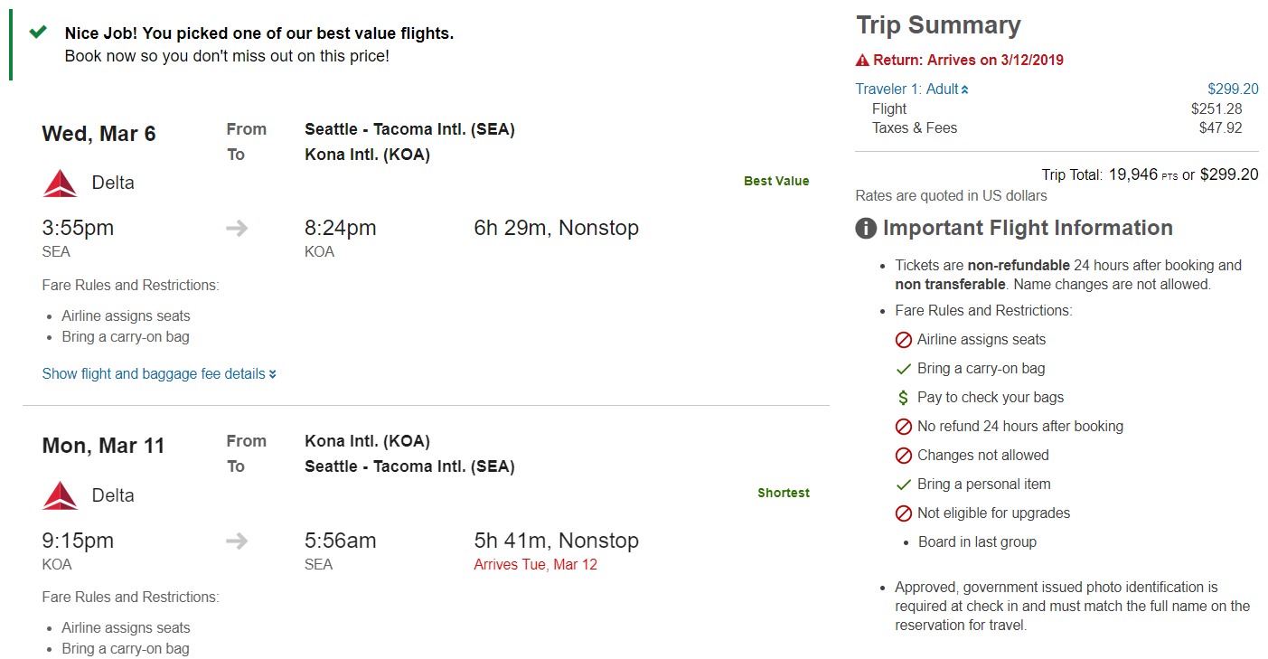Click the prohibited icon beside Not eligible for upgrades

click(903, 513)
